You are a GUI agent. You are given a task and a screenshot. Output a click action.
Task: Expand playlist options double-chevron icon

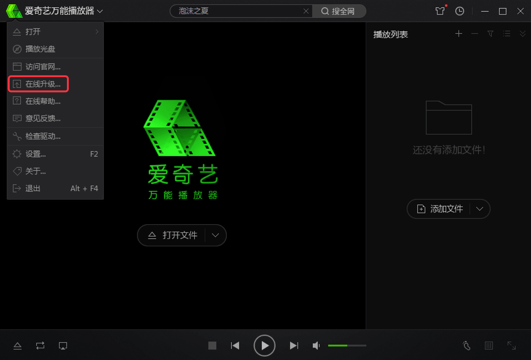pyautogui.click(x=522, y=33)
